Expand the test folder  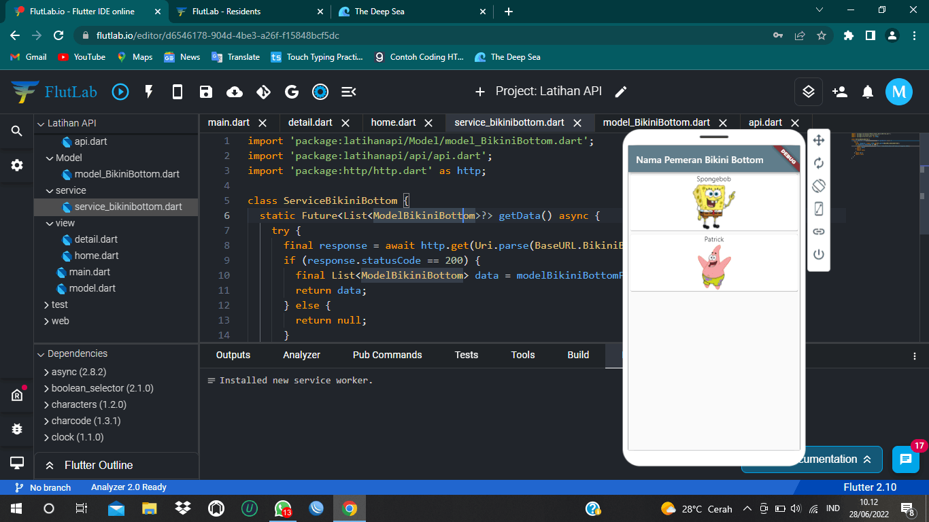pos(46,304)
